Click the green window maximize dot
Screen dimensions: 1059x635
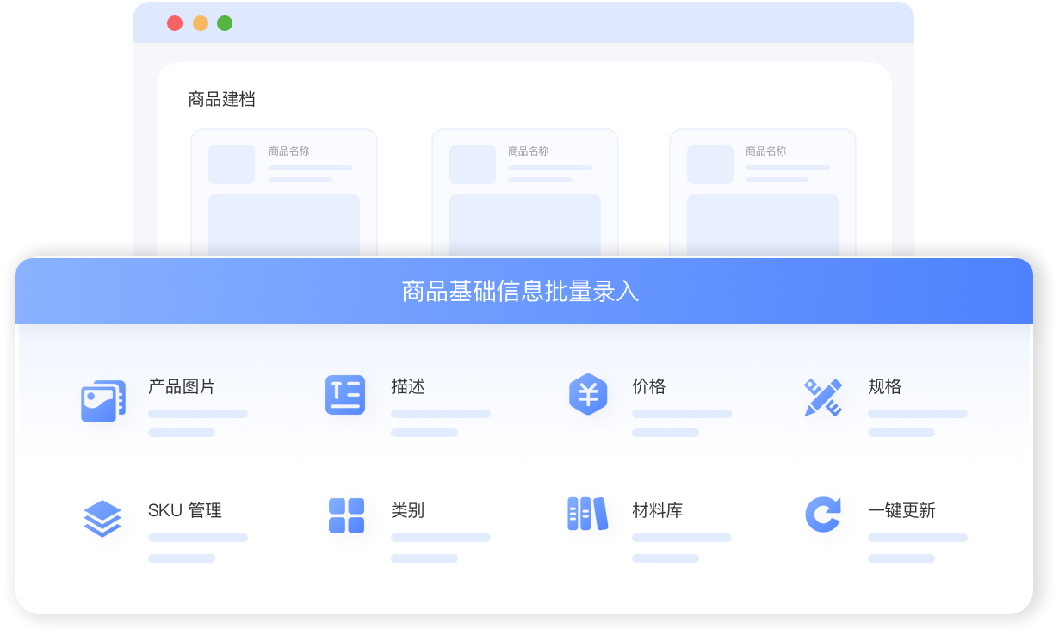pyautogui.click(x=225, y=23)
